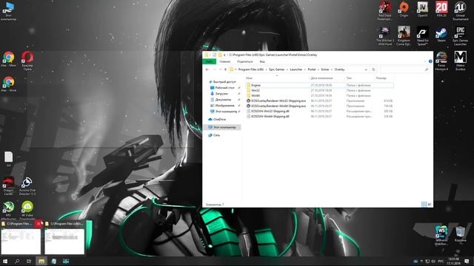Select the MSI Afterburner desktop icon
Image resolution: width=474 pixels, height=266 pixels.
[8, 211]
